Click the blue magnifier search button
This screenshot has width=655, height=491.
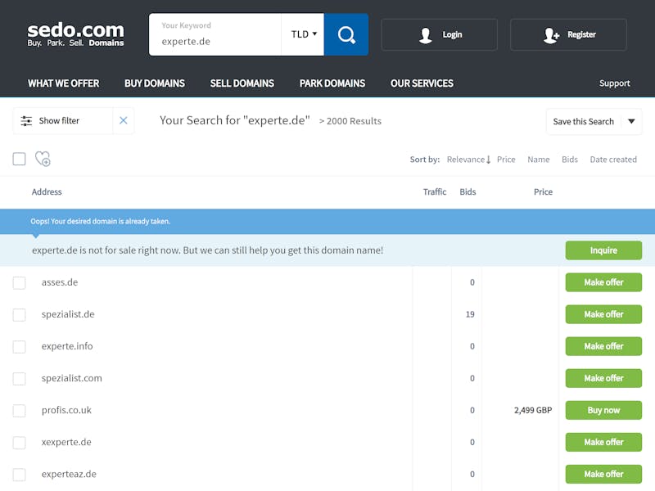346,34
